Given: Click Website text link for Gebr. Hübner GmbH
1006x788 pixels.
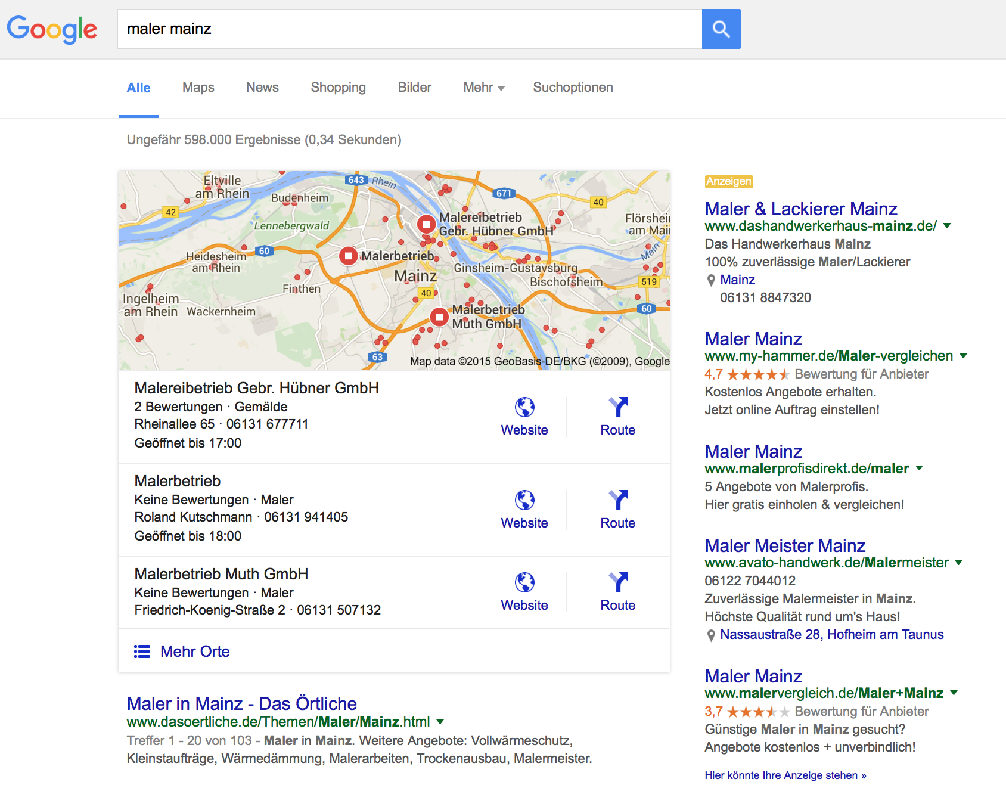Looking at the screenshot, I should 524,430.
